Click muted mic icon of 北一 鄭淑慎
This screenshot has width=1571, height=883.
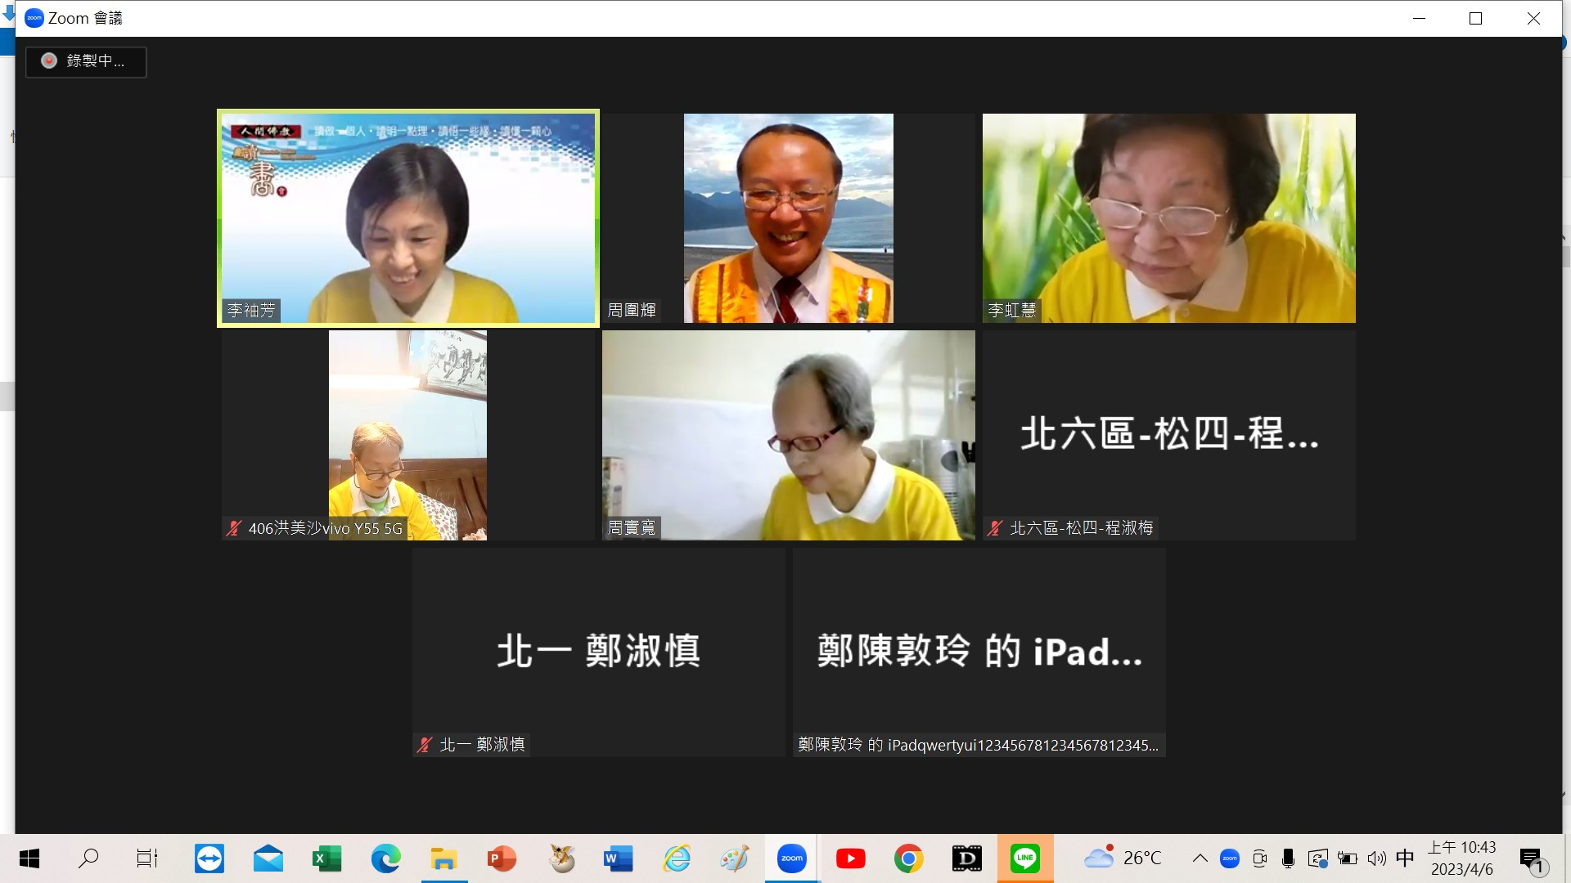[x=425, y=745]
